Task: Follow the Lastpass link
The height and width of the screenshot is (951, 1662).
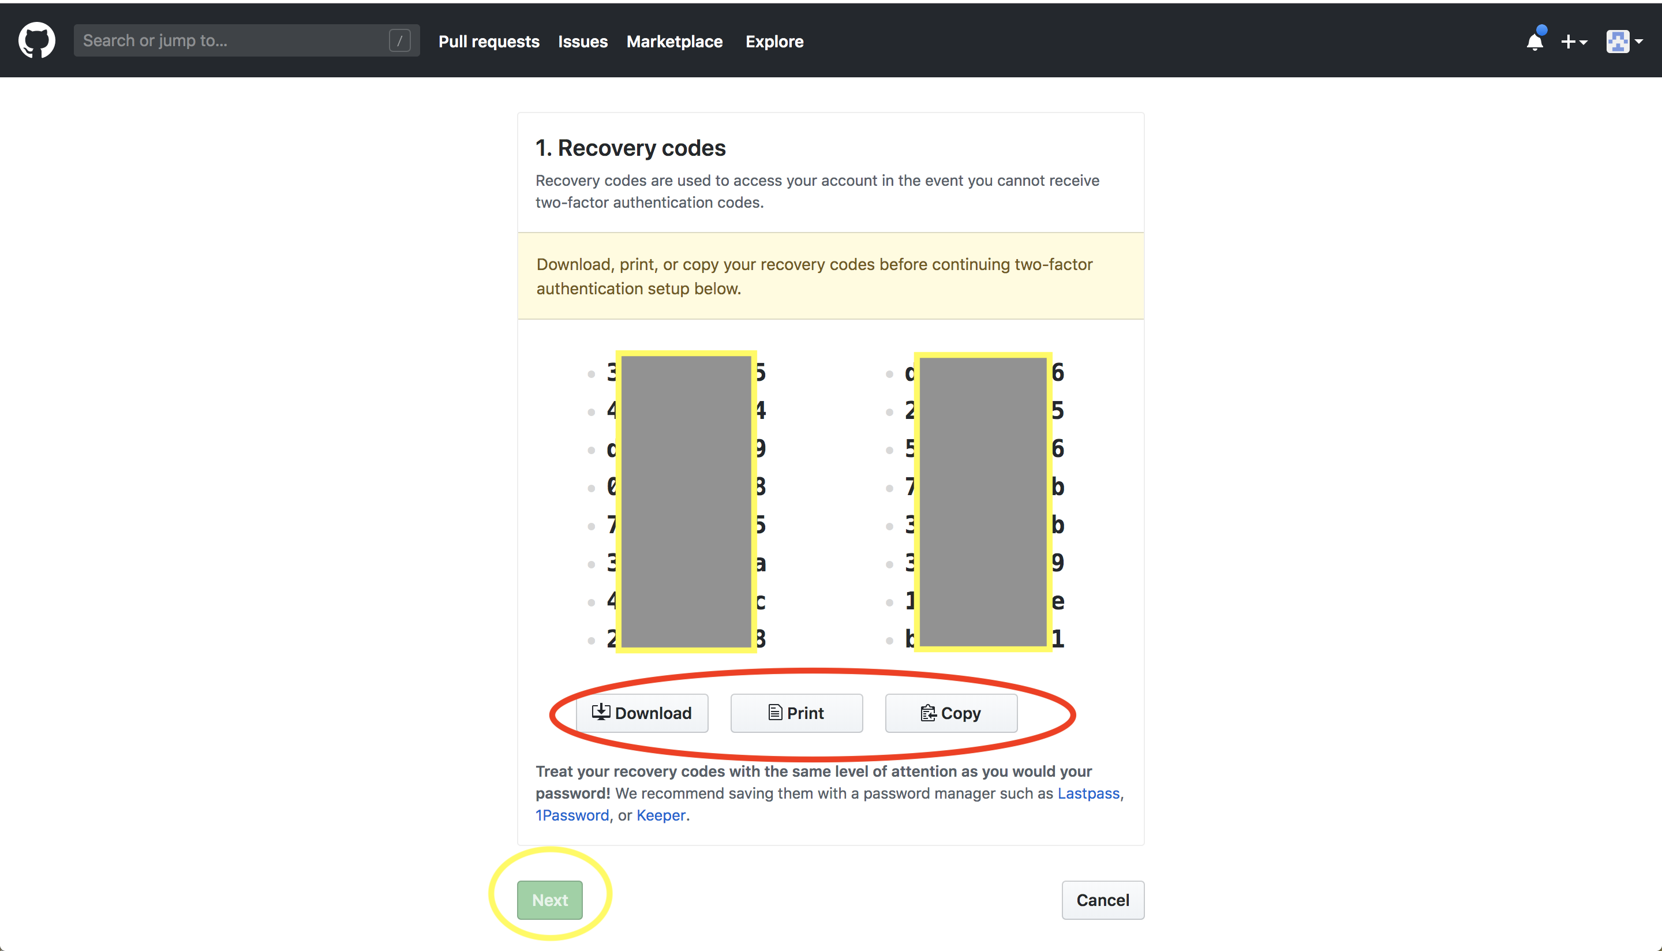Action: point(1088,793)
